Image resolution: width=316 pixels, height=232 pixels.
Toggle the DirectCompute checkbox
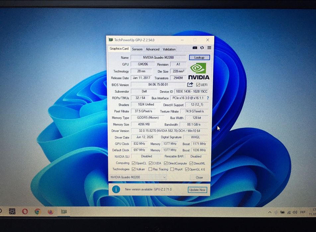pyautogui.click(x=166, y=163)
